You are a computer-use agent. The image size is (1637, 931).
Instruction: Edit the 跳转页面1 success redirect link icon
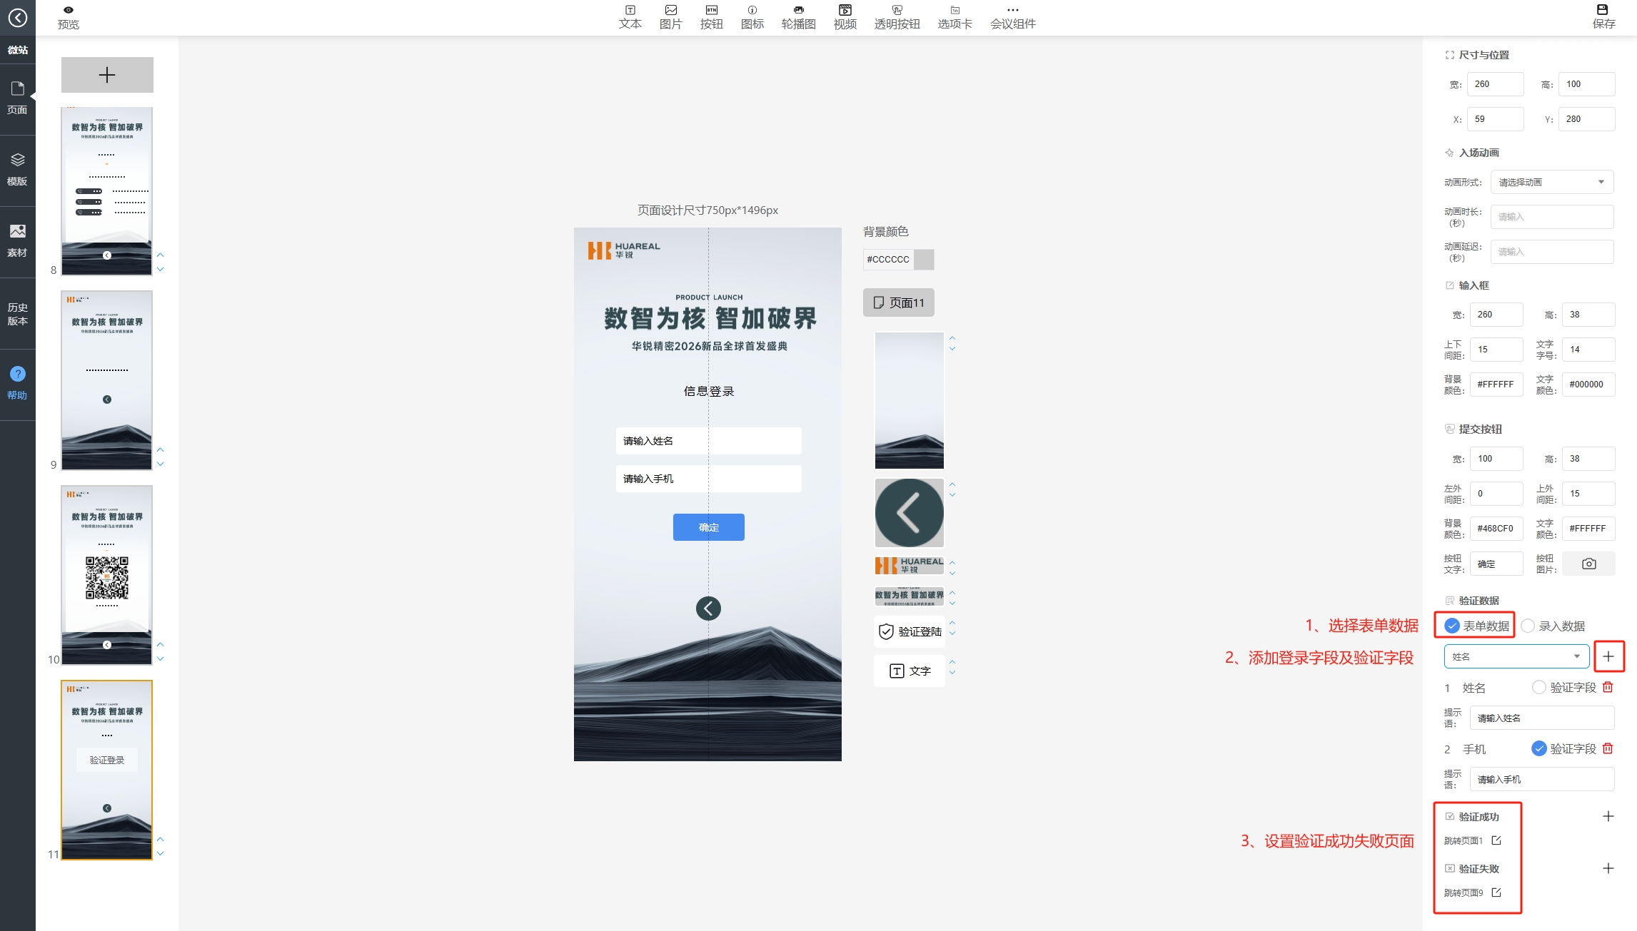click(x=1496, y=840)
